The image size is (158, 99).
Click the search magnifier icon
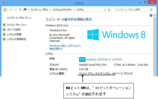(x=151, y=10)
